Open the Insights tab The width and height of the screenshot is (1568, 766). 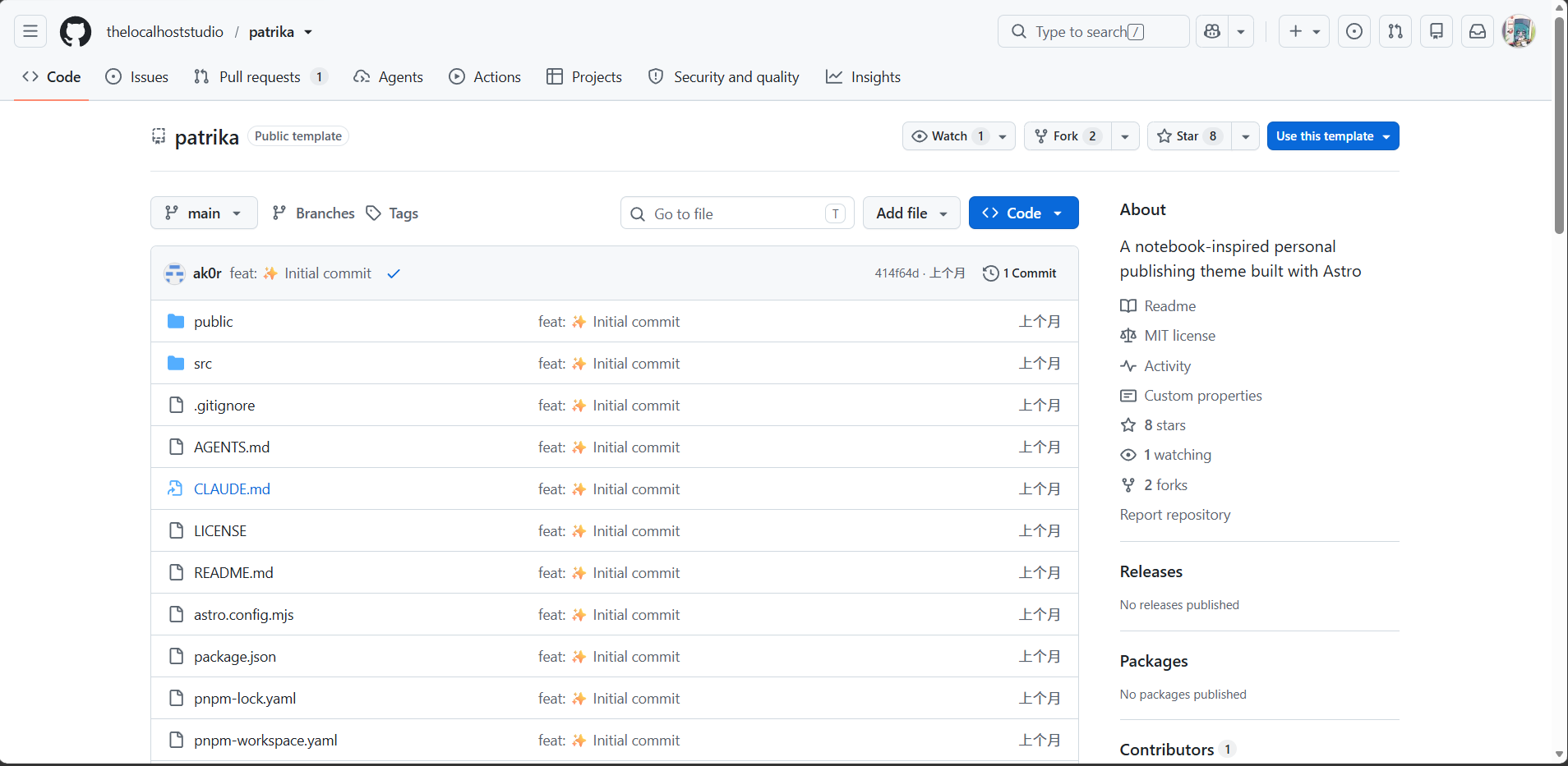point(864,76)
